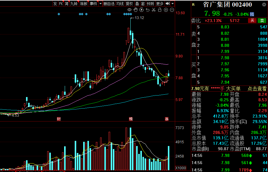Select the 复权 toolbar item
The image size is (268, 172).
pos(129,4)
